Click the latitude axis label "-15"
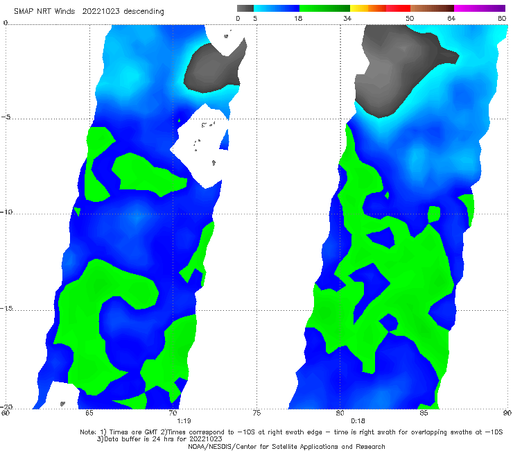 pyautogui.click(x=6, y=309)
